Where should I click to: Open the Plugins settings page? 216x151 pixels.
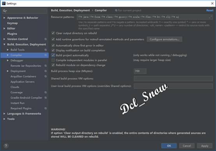12,34
